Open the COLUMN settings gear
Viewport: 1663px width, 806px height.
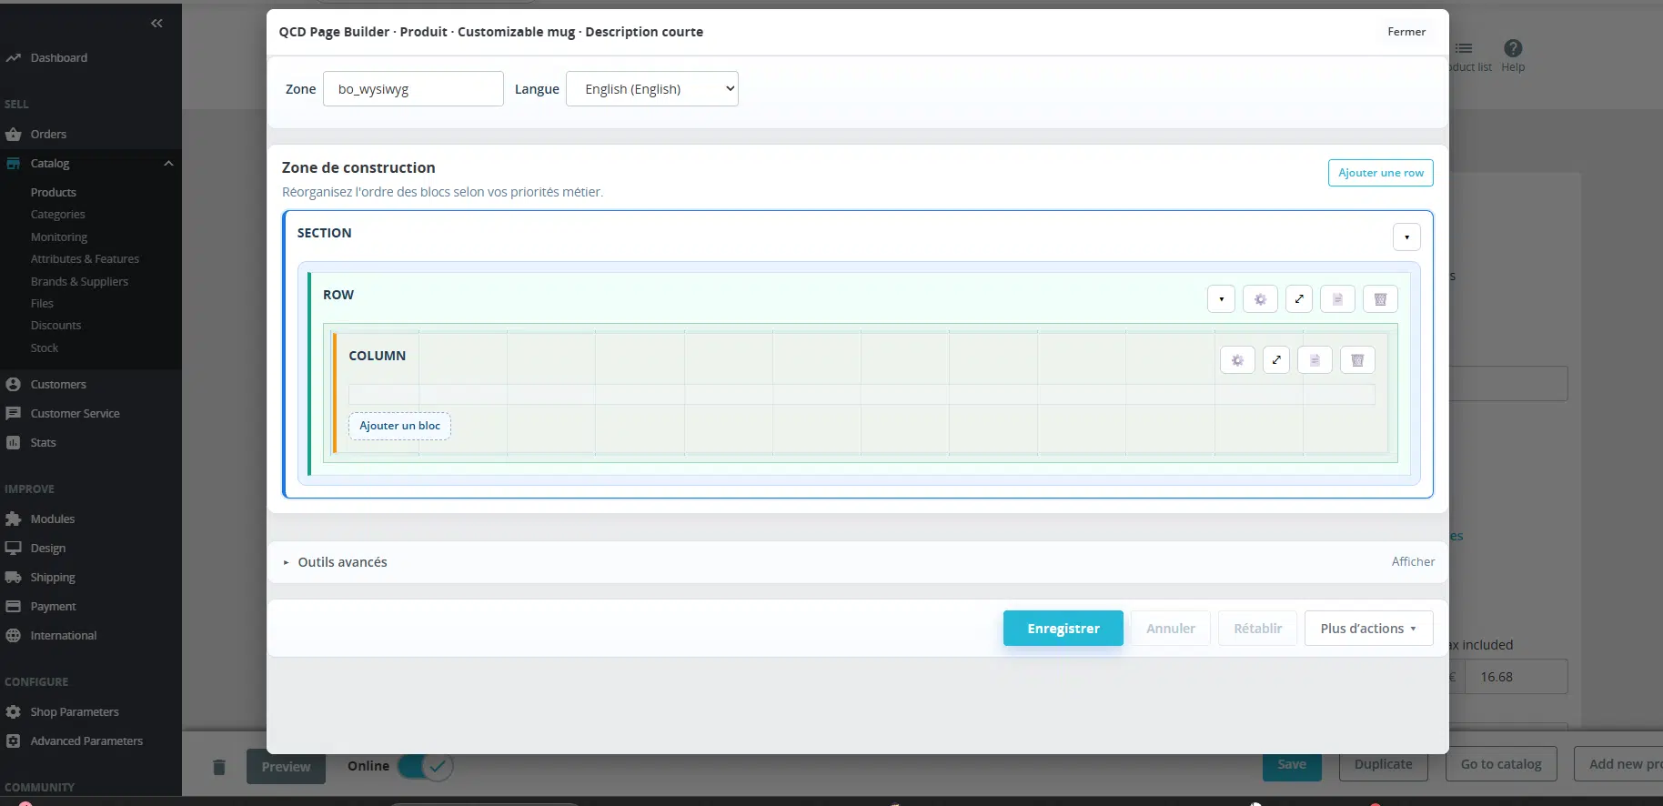point(1237,360)
